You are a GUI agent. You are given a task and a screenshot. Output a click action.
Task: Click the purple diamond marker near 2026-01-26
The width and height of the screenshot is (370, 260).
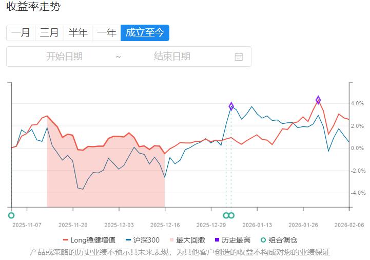(x=318, y=100)
